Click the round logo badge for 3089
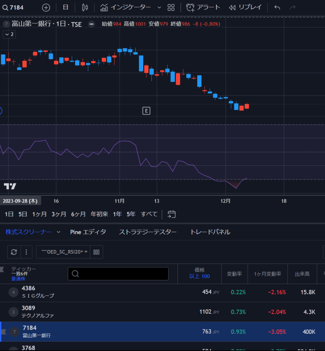This screenshot has height=351, width=325. 14,312
